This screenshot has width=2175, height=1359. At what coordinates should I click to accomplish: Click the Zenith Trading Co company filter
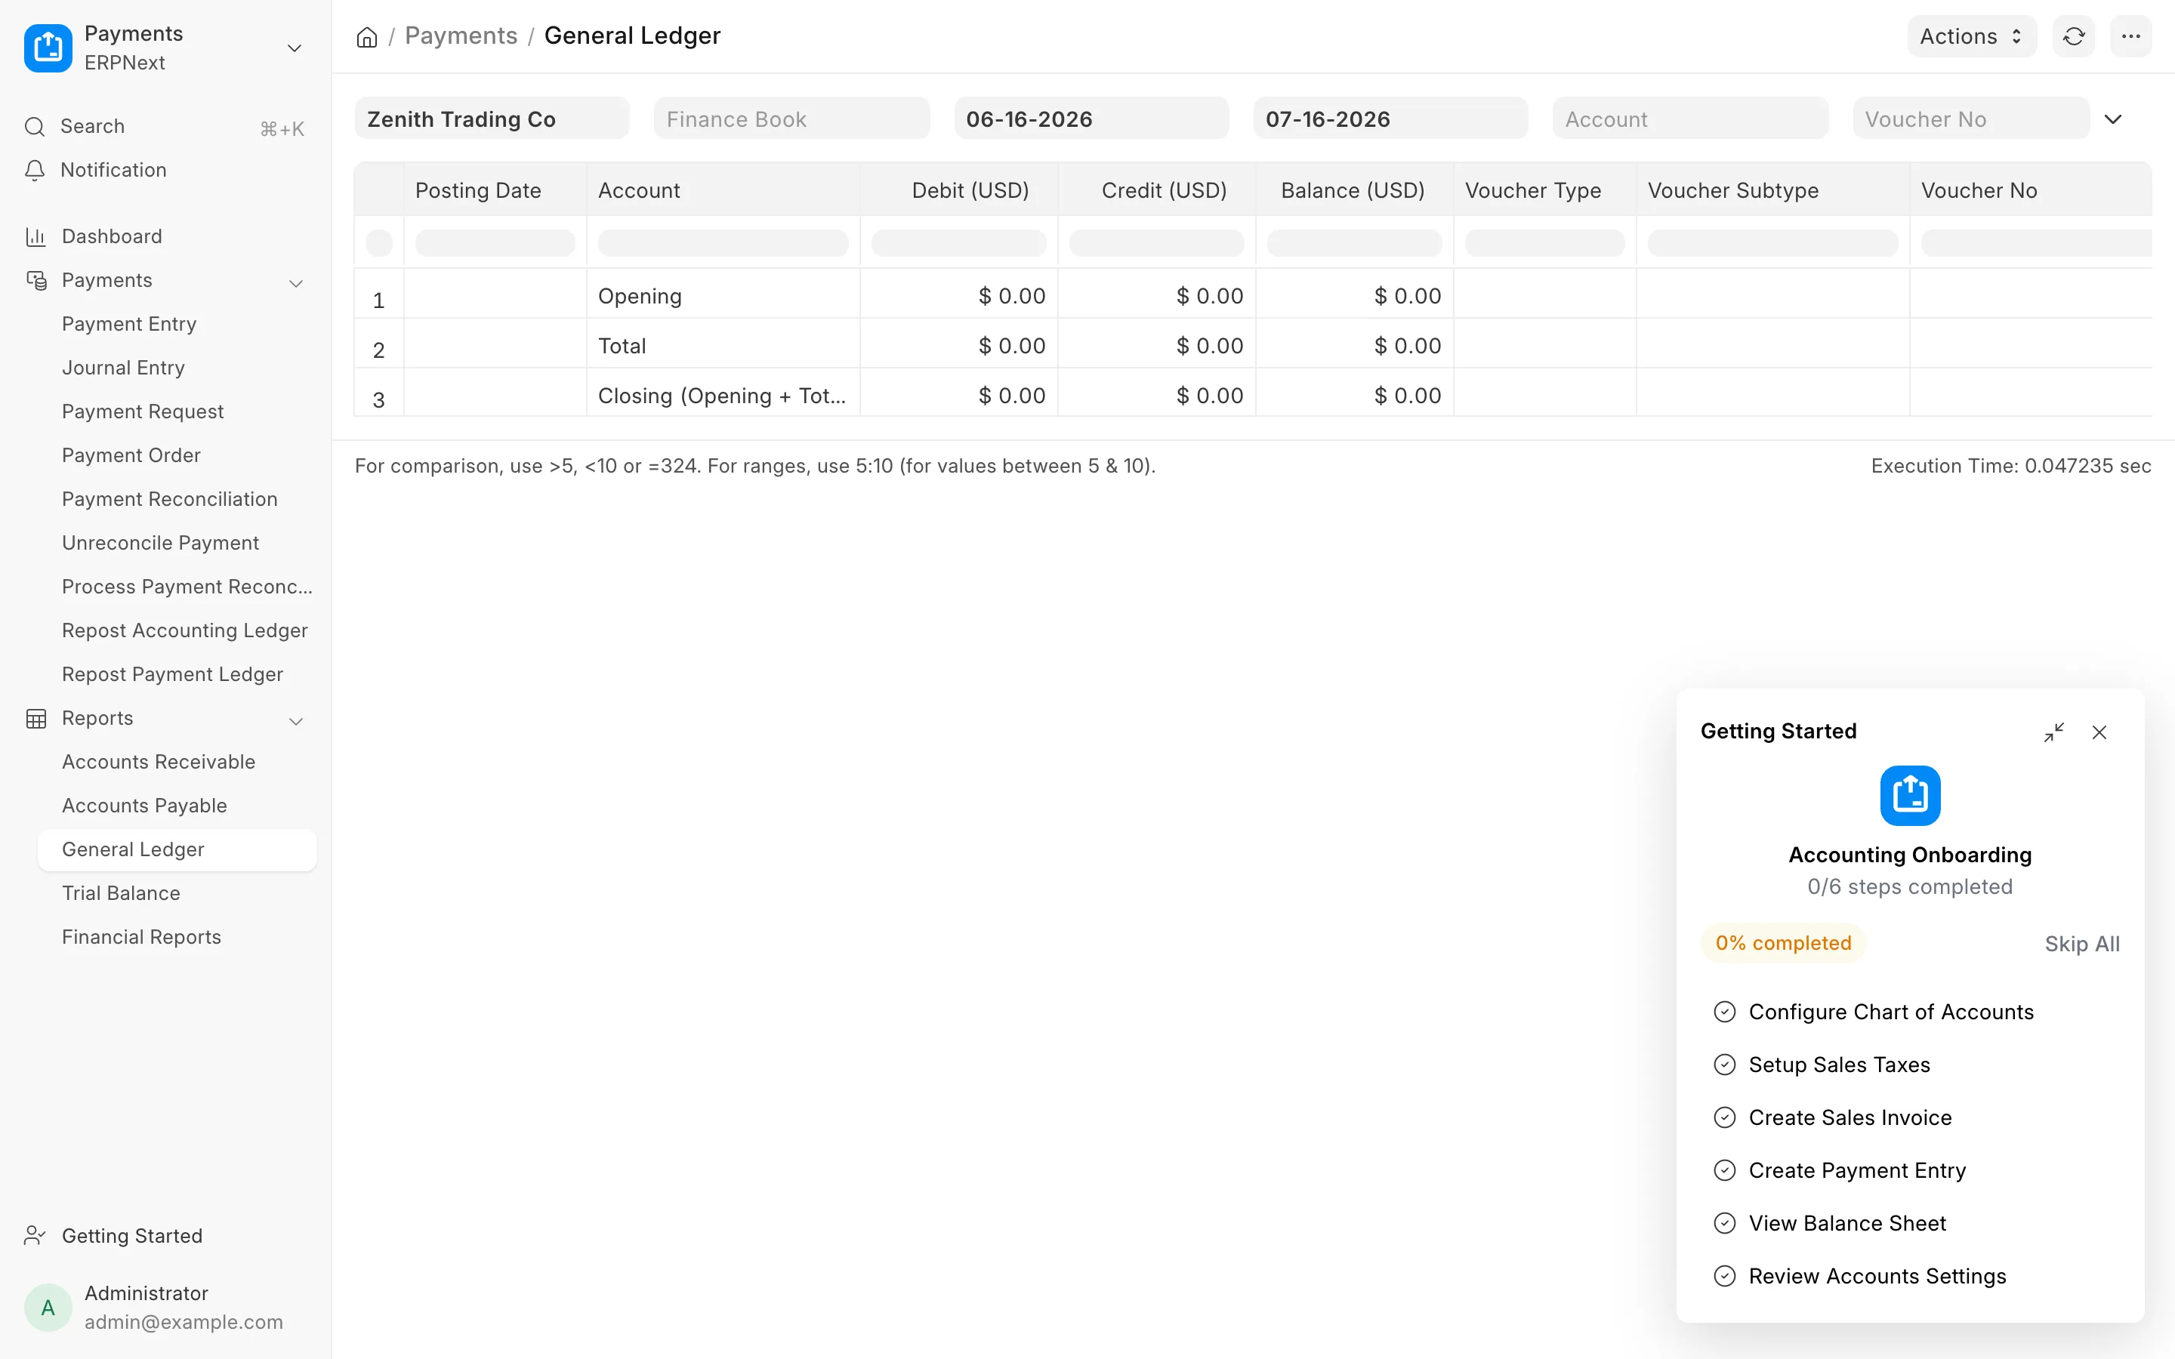coord(492,119)
